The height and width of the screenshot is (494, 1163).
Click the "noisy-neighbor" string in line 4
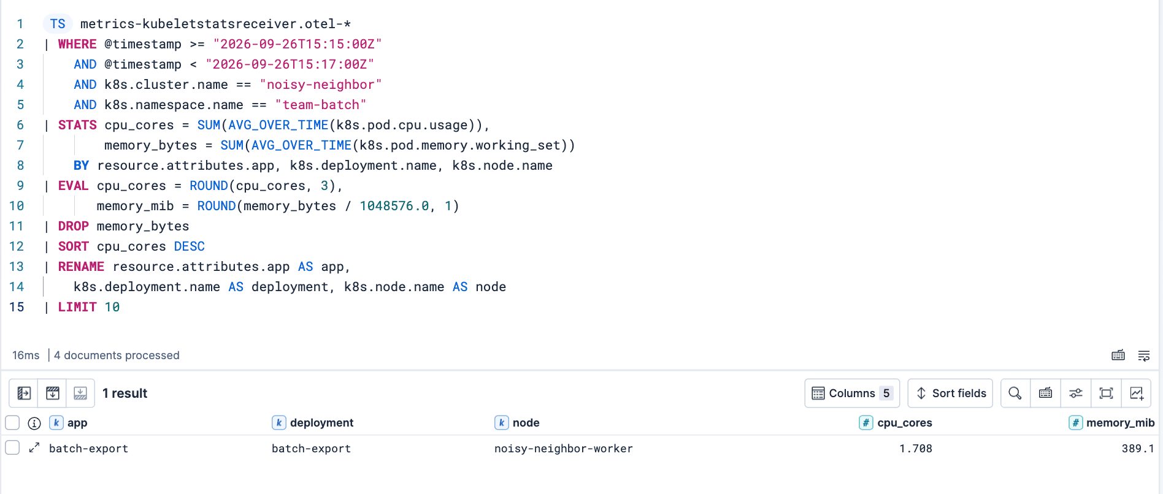click(x=321, y=85)
